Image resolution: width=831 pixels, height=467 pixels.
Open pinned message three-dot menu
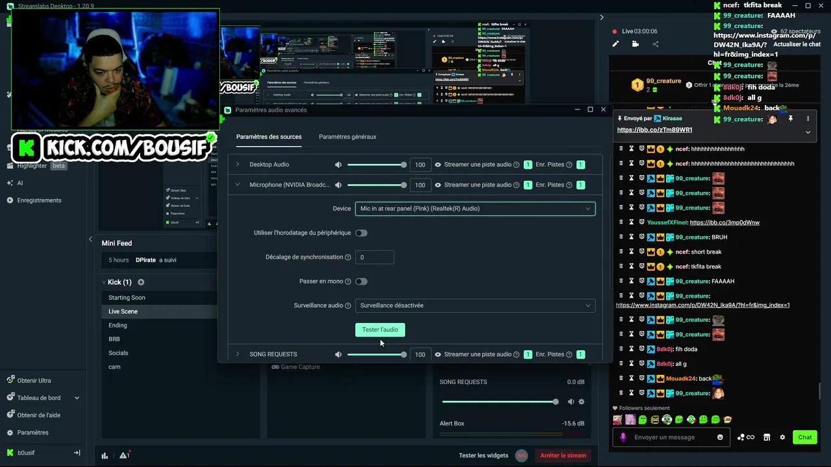[808, 119]
